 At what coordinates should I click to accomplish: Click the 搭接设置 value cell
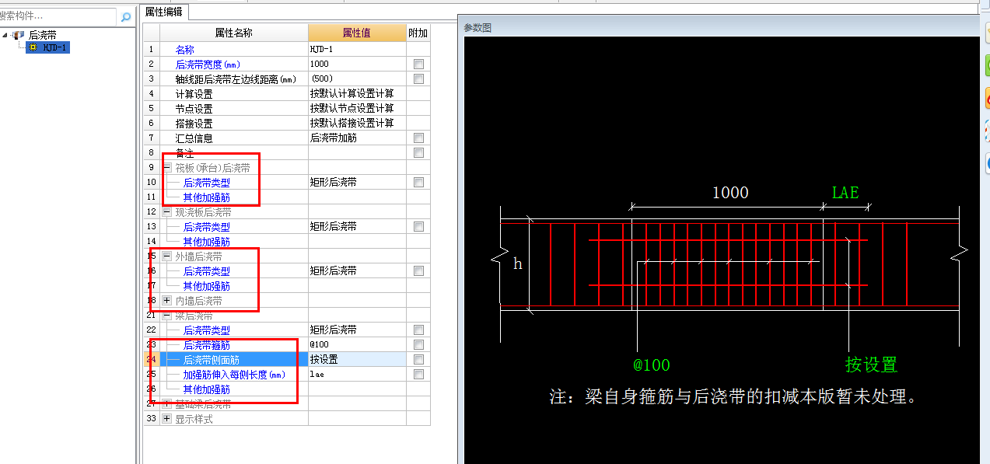coord(357,123)
